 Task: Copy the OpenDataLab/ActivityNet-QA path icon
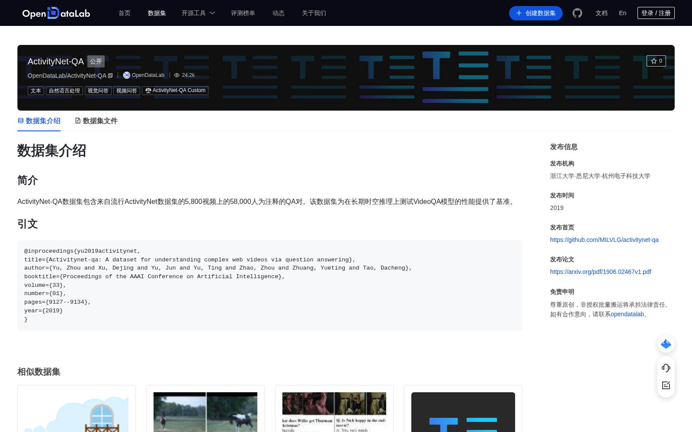(x=110, y=76)
